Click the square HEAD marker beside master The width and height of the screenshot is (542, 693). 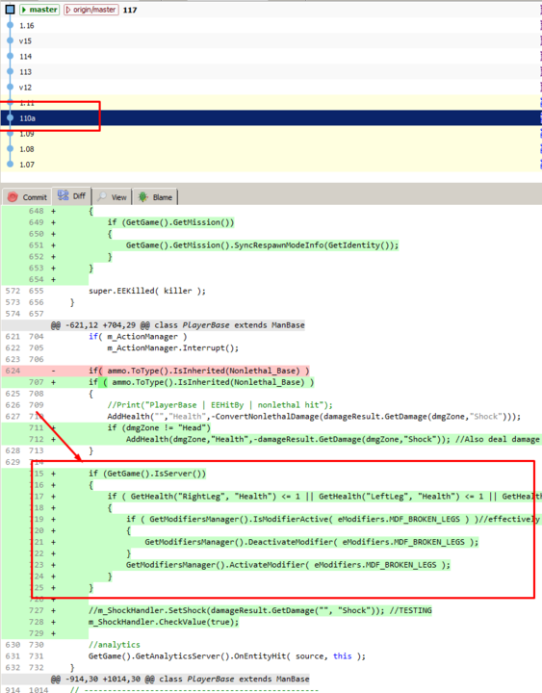pos(11,10)
